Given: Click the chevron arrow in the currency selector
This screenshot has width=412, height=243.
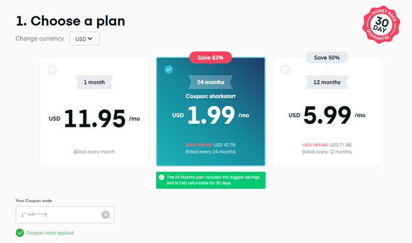Looking at the screenshot, I should pyautogui.click(x=90, y=39).
